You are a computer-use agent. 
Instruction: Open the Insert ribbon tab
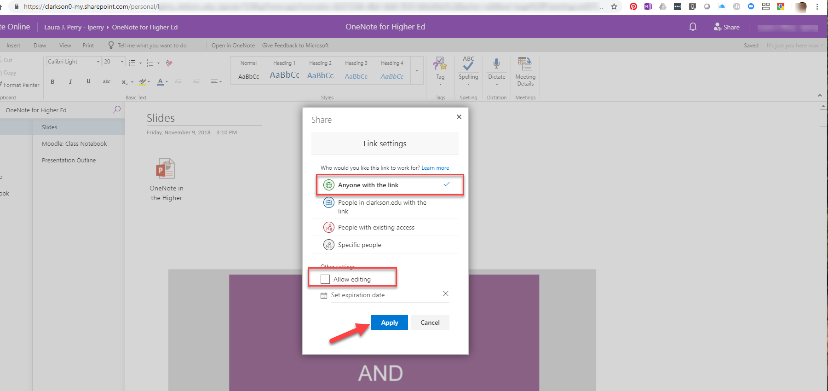point(13,46)
